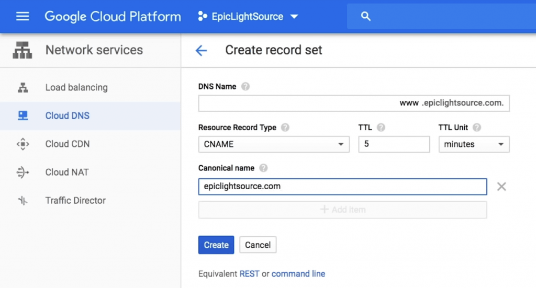Screen dimensions: 536x288
Task: Click the TTL value field
Action: pos(394,144)
